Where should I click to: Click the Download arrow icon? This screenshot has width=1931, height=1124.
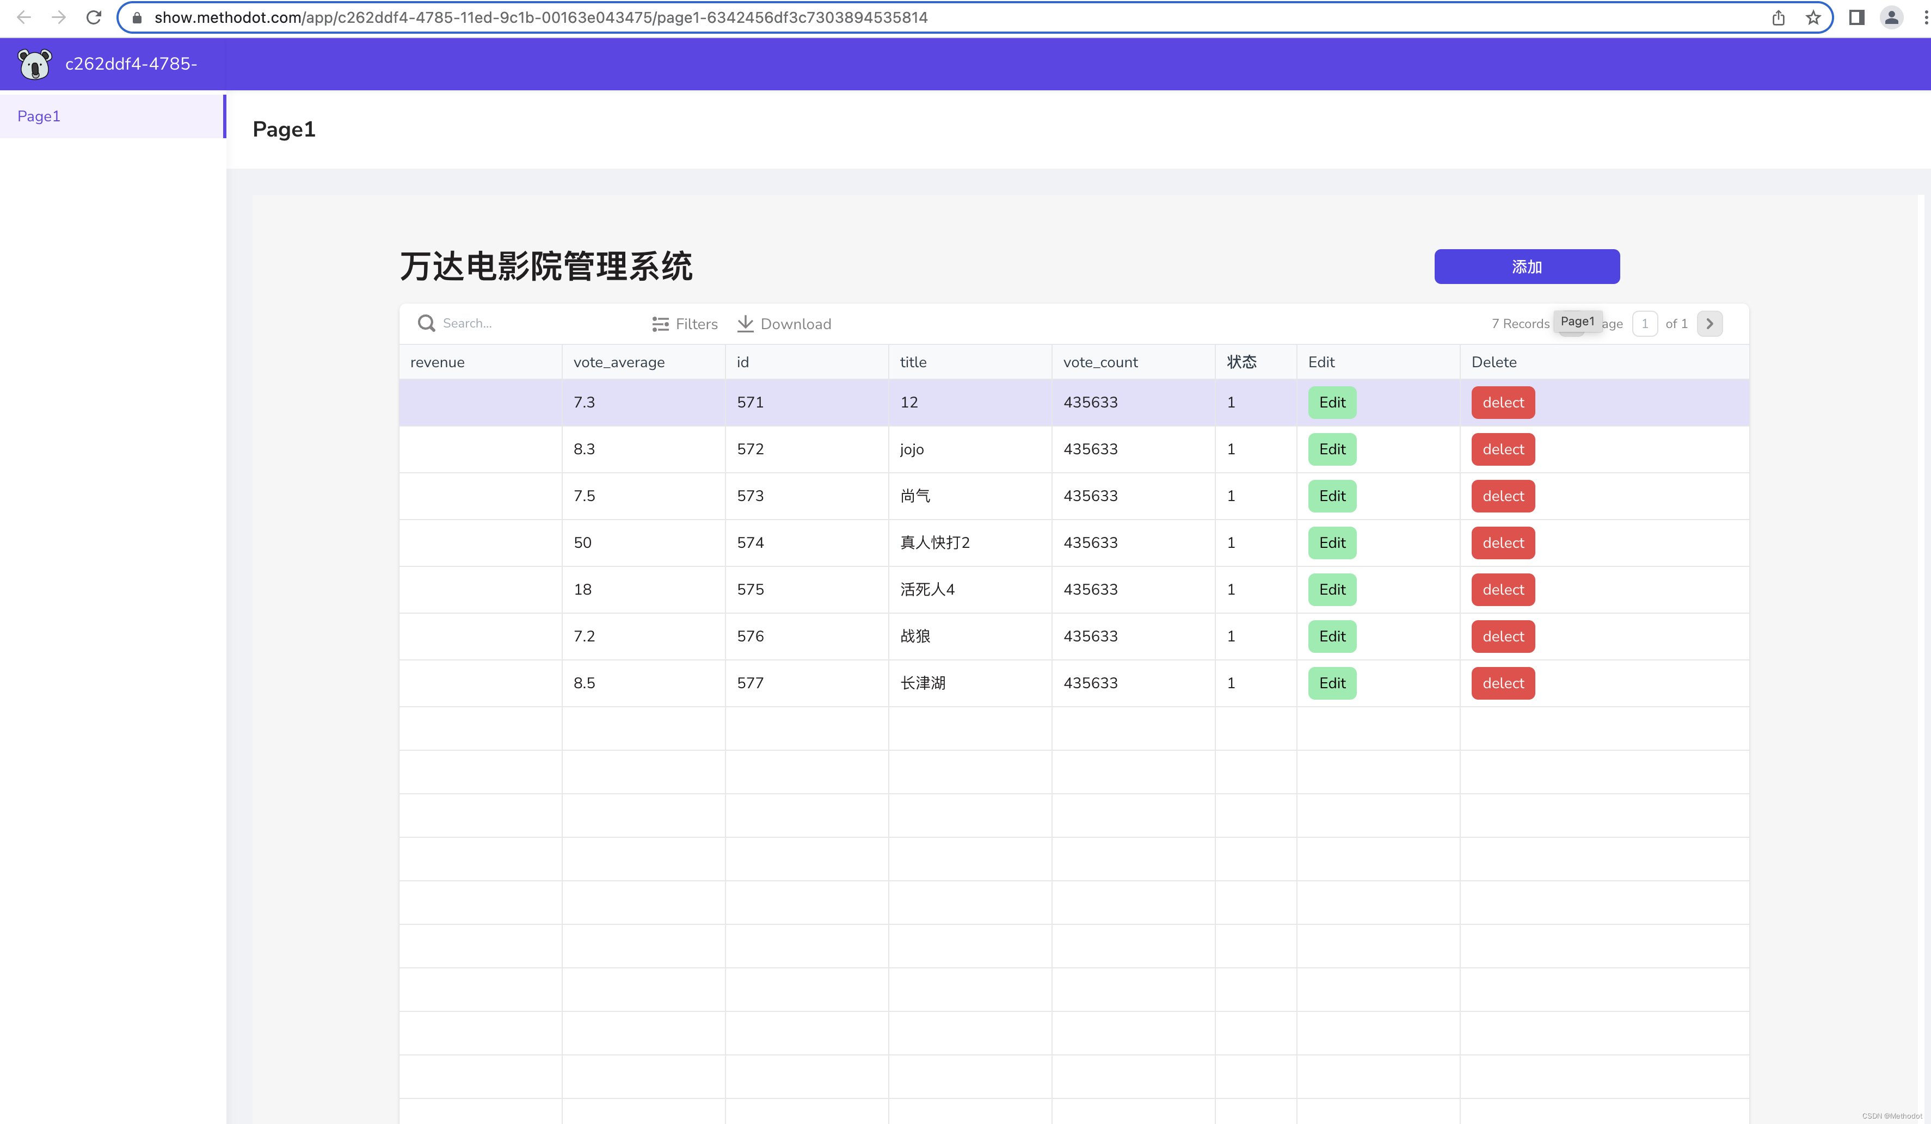[745, 324]
